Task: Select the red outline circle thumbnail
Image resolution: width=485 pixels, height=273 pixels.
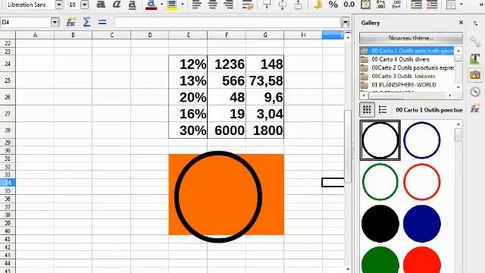Action: click(x=422, y=182)
